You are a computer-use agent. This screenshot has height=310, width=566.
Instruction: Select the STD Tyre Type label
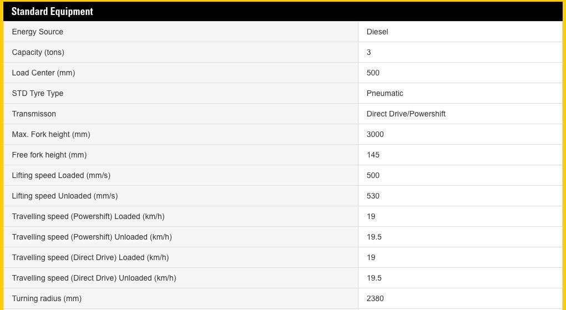[x=38, y=93]
